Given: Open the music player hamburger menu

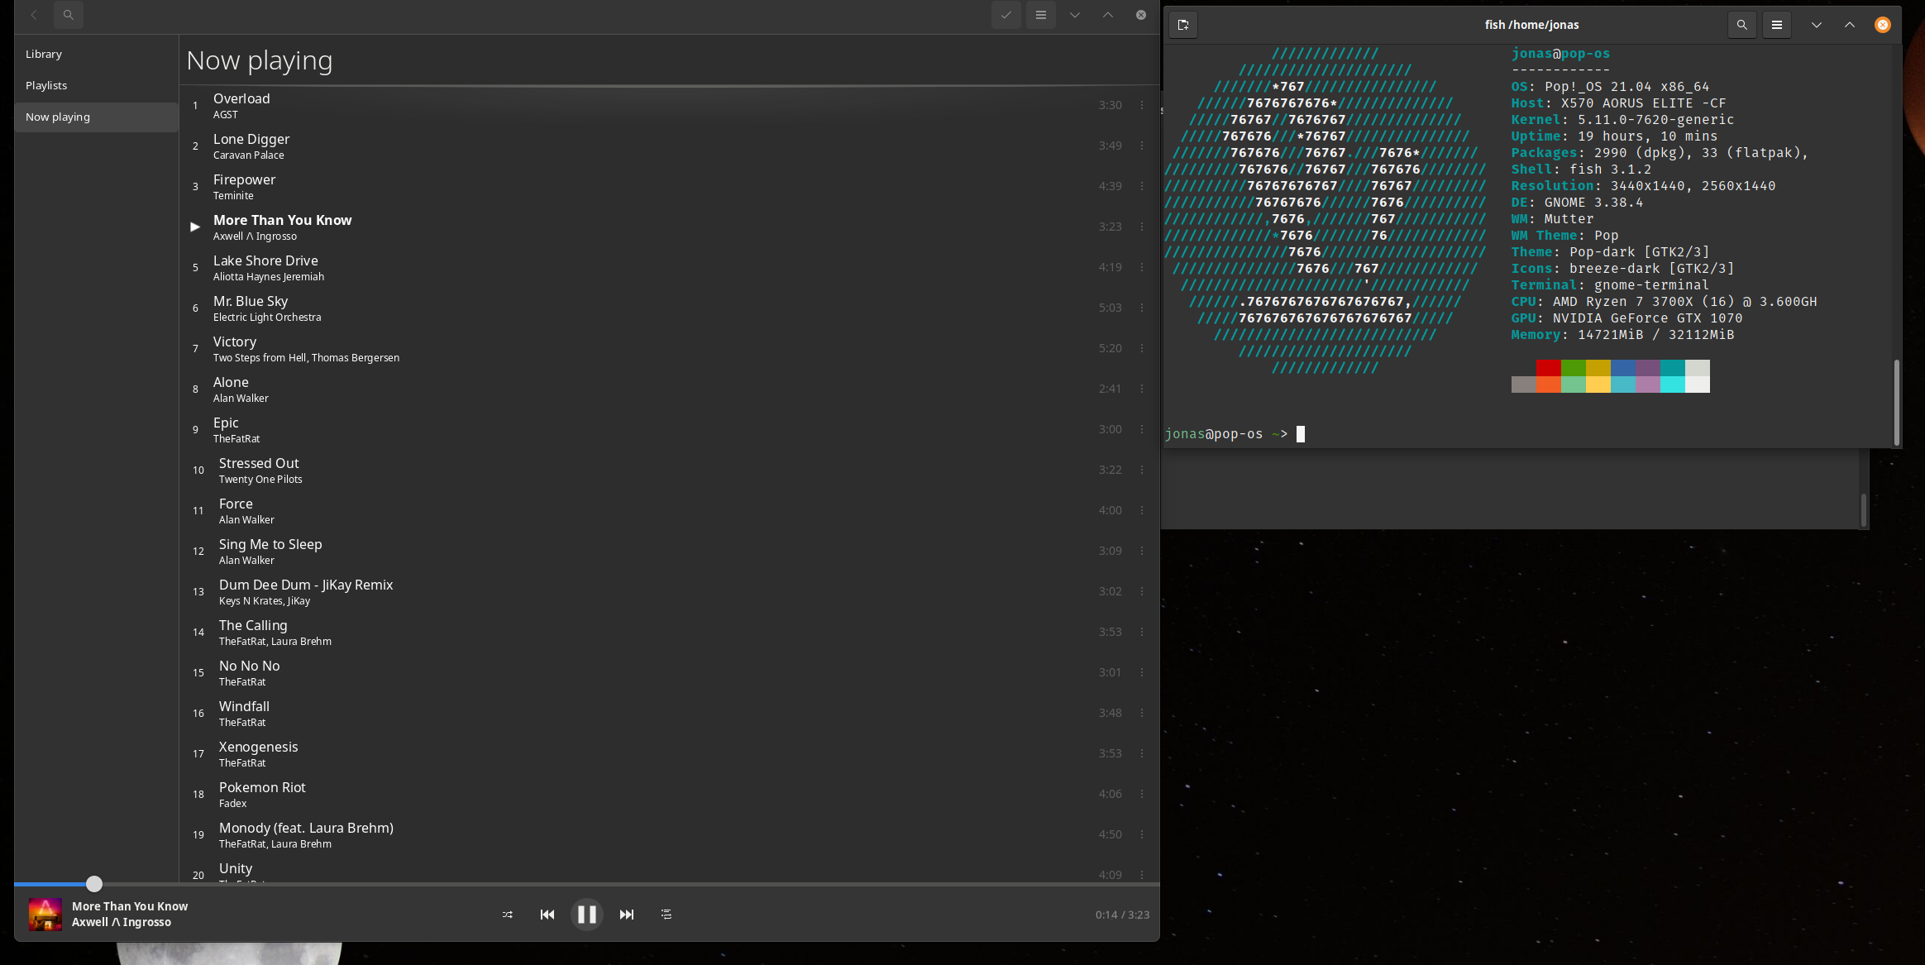Looking at the screenshot, I should [x=1041, y=15].
